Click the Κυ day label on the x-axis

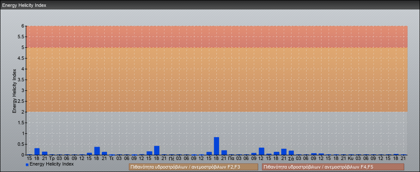[351, 159]
